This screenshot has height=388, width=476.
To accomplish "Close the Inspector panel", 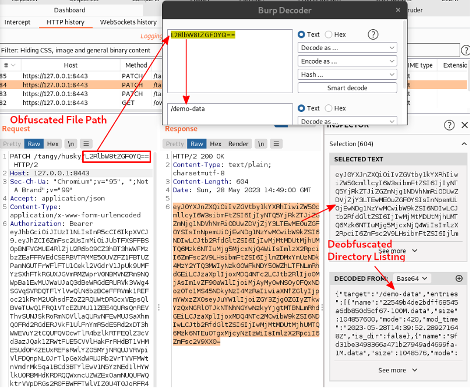I will coord(465,125).
